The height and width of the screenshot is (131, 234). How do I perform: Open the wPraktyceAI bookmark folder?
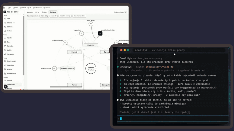tap(37, 7)
